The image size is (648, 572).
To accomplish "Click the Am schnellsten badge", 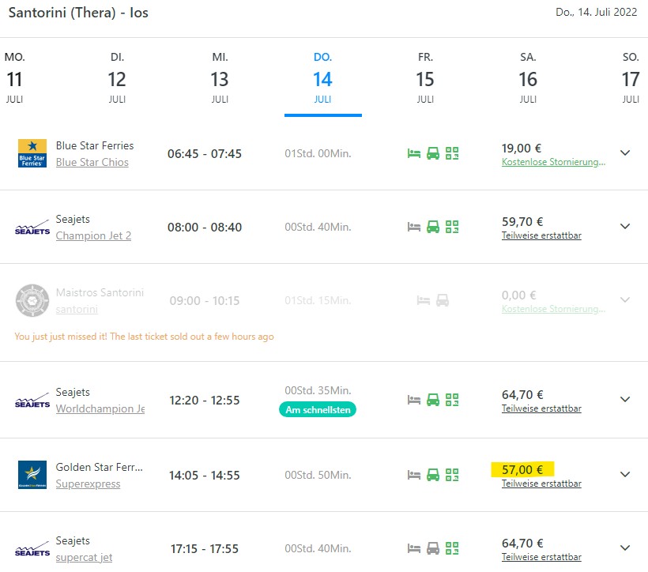I will [x=318, y=409].
